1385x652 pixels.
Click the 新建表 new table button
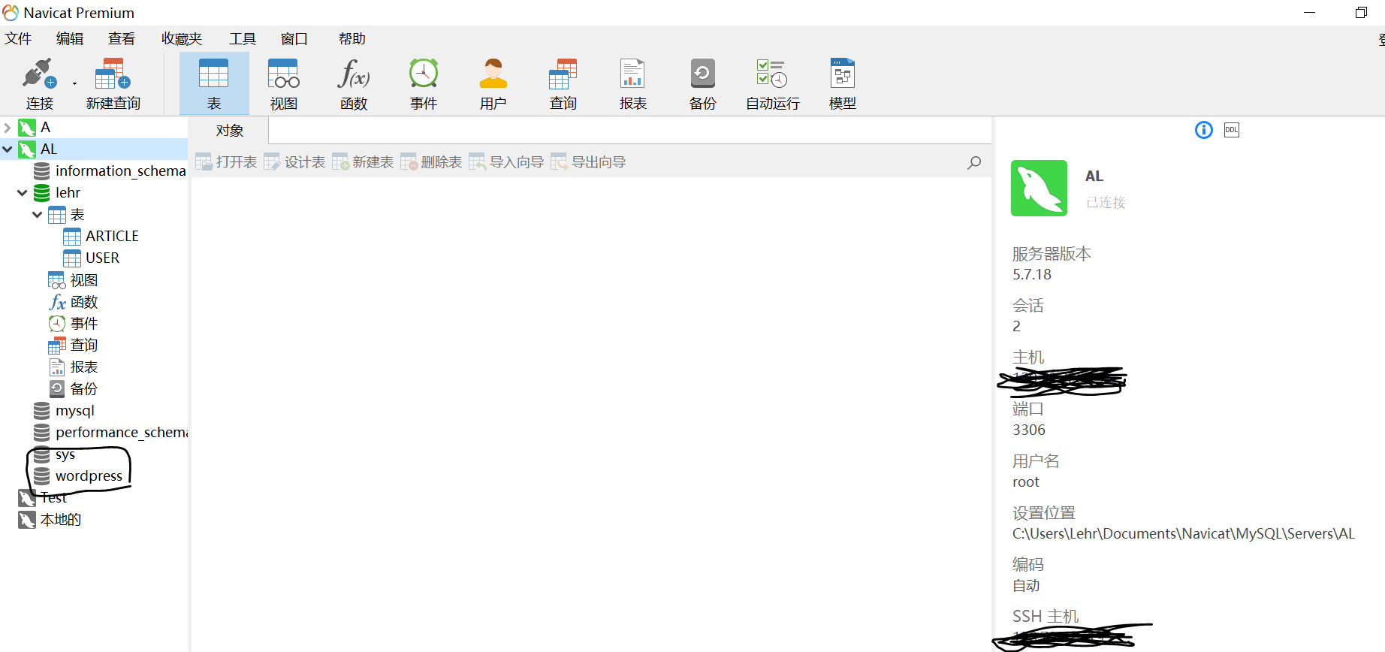363,162
